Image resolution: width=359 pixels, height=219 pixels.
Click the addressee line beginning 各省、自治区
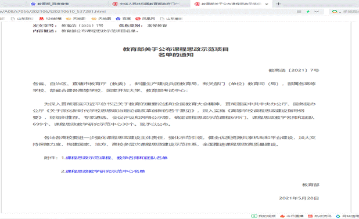pos(174,87)
